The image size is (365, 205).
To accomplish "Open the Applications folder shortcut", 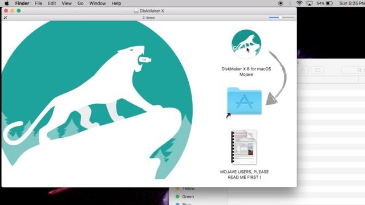I will point(244,101).
